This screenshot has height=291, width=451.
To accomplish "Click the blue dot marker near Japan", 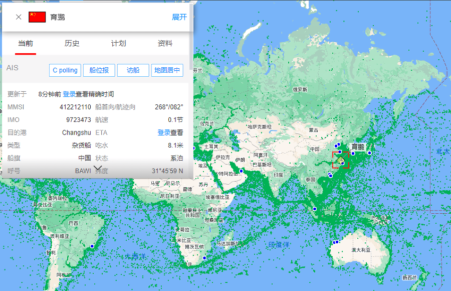I will click(370, 153).
